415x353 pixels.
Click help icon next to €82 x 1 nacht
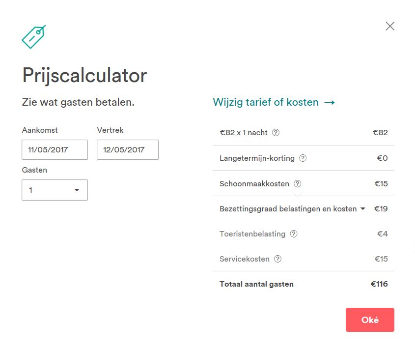[276, 132]
